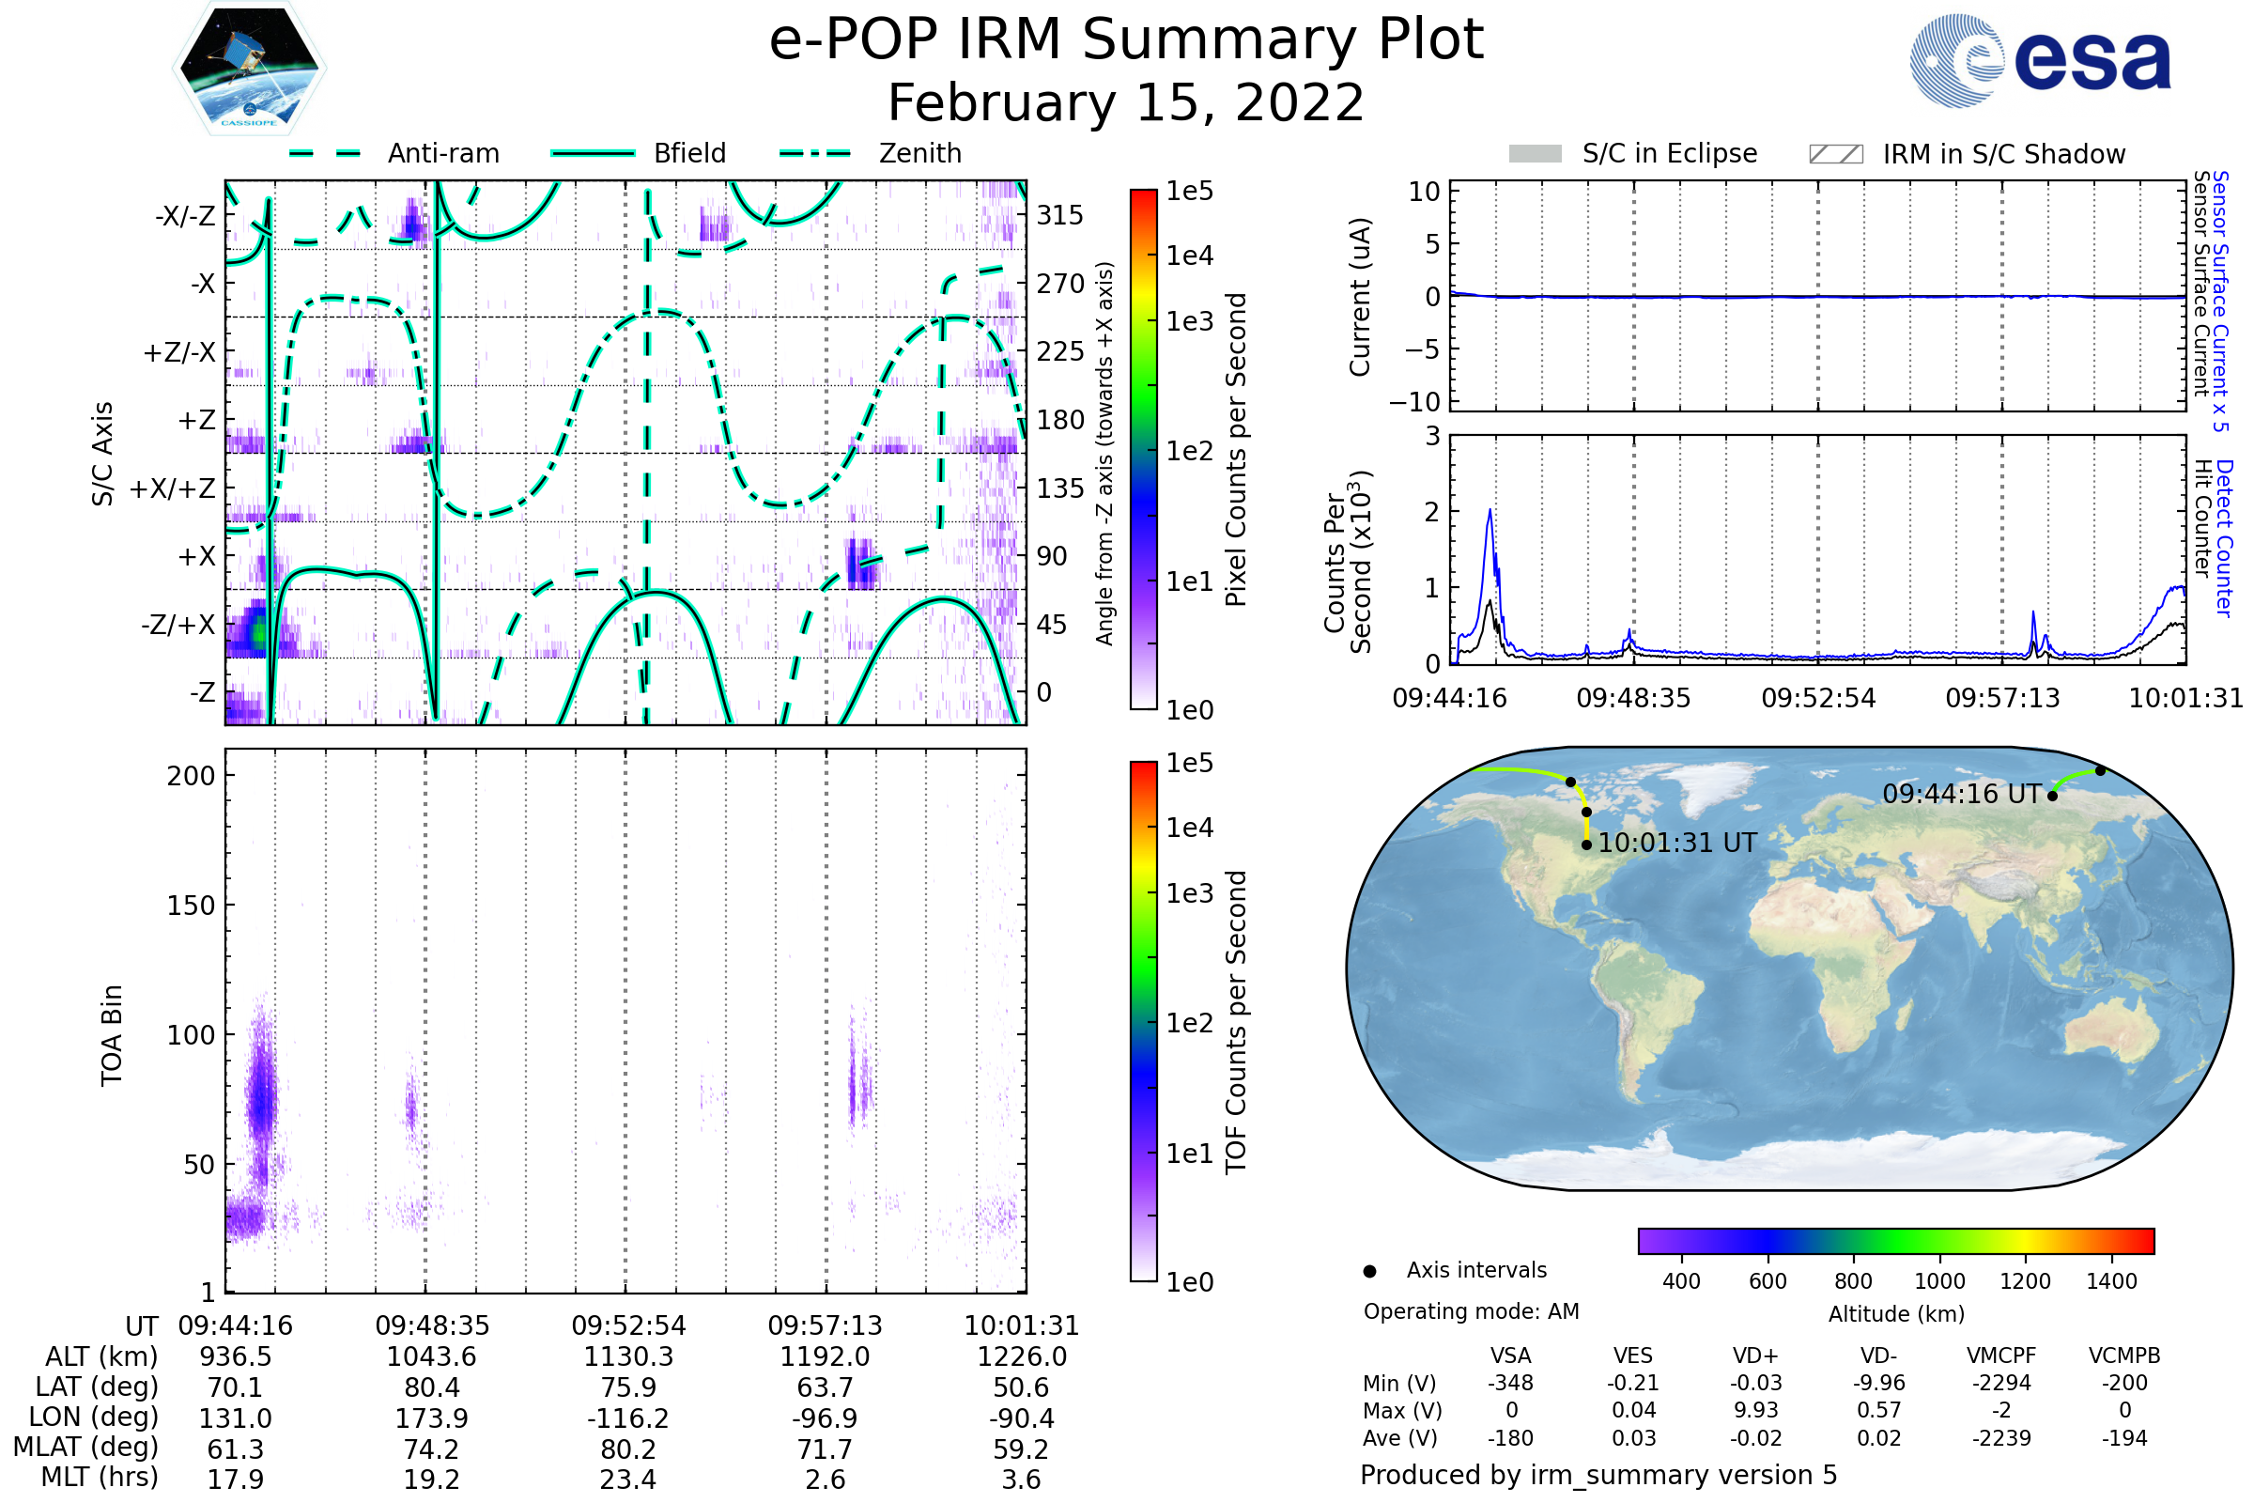
Task: Click the Bfield solid line legend sample
Action: tap(594, 153)
